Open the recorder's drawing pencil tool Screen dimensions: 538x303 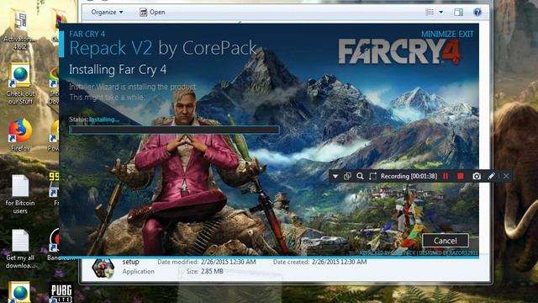(491, 176)
